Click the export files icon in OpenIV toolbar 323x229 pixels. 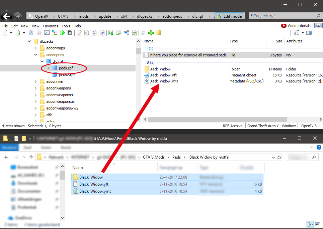click(x=119, y=33)
